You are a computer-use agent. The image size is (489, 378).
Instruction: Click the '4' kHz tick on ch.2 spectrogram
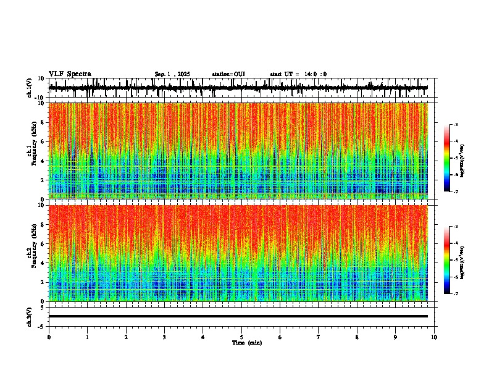(43, 263)
